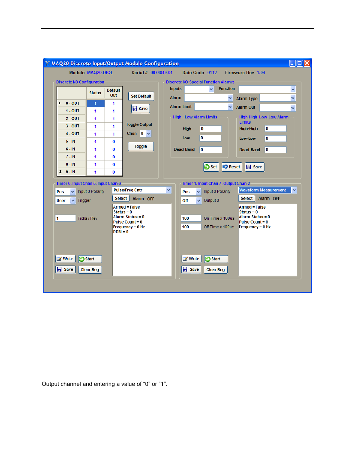Open Timer 0 Trigger dropdown
Screen dimensions: 355x460
[x=73, y=201]
